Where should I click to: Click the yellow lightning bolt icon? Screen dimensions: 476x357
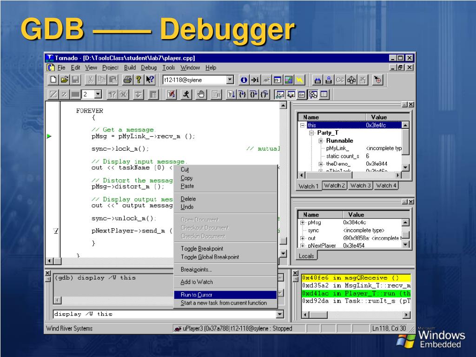[300, 80]
